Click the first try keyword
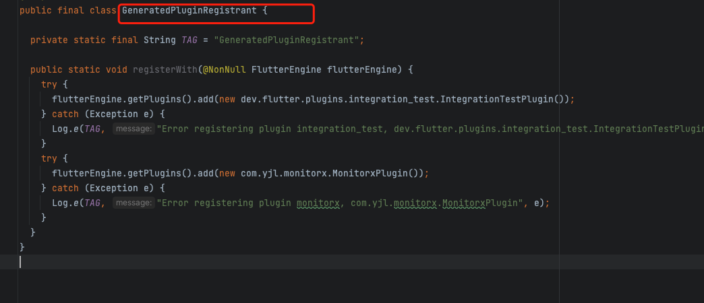The image size is (704, 303). (x=49, y=85)
